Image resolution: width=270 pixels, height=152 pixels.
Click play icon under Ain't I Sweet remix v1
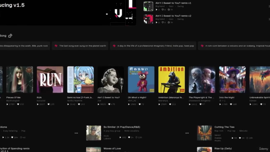tap(157, 10)
